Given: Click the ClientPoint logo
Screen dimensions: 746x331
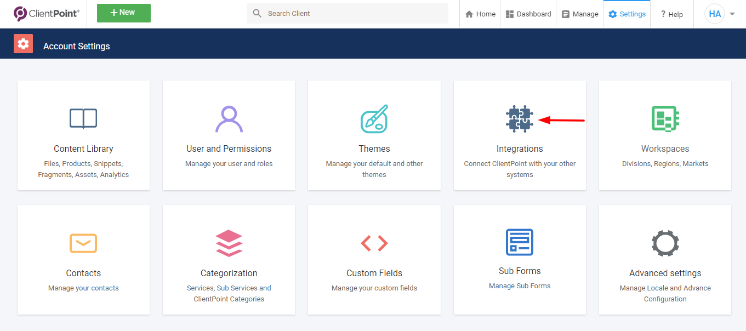Looking at the screenshot, I should [x=47, y=14].
